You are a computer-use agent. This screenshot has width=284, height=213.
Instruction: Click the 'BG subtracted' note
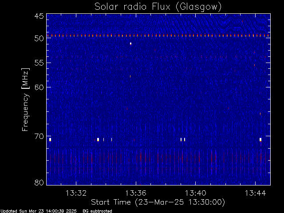point(98,211)
